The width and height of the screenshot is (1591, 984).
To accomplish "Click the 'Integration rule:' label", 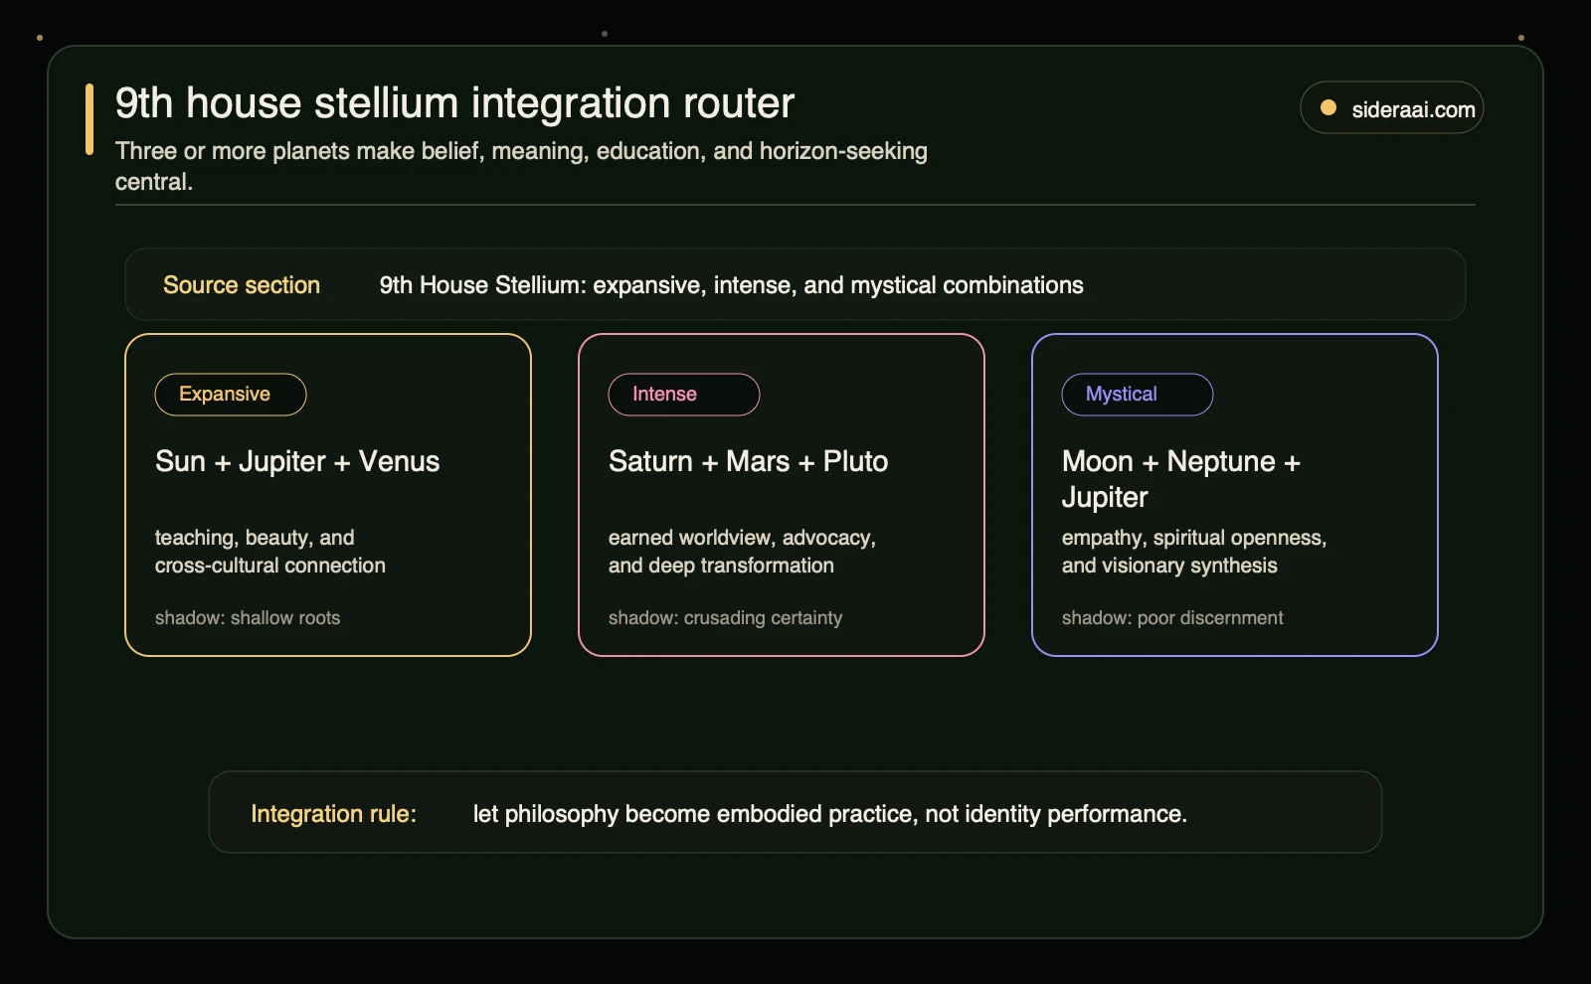I will [333, 814].
